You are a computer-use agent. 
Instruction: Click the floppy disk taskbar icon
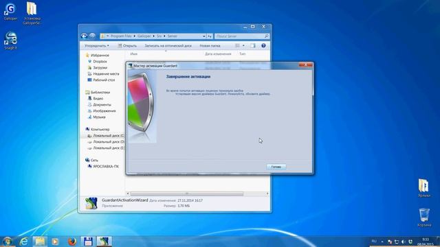tap(88, 242)
